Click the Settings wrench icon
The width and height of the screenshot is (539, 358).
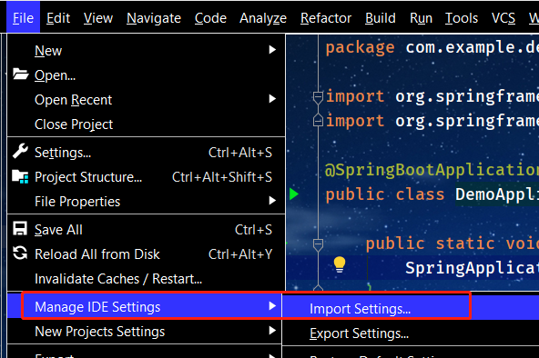tap(20, 151)
